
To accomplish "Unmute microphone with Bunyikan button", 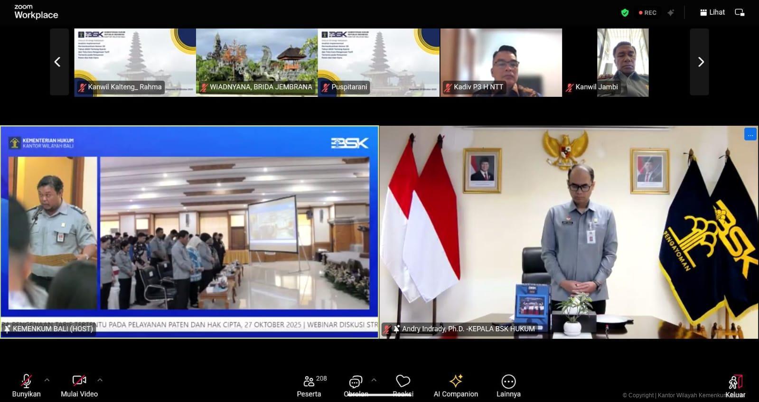I will (26, 385).
